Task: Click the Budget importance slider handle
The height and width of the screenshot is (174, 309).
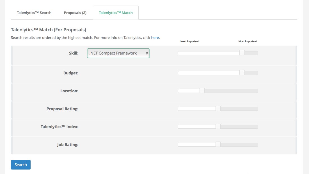Action: pyautogui.click(x=242, y=73)
